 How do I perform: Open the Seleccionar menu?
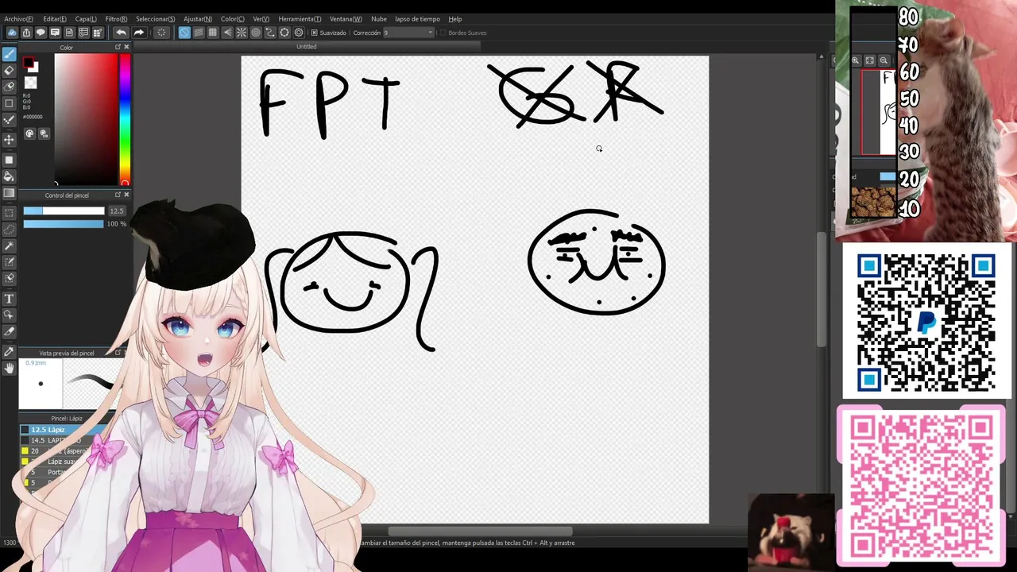(x=155, y=19)
